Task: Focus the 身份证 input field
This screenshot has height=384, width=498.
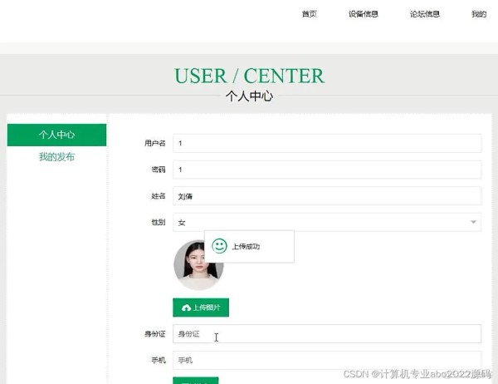Action: (x=327, y=334)
